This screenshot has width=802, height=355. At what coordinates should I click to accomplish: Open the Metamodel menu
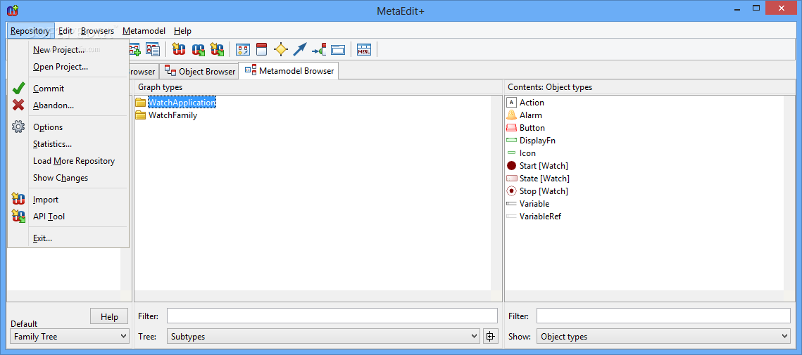tap(144, 31)
